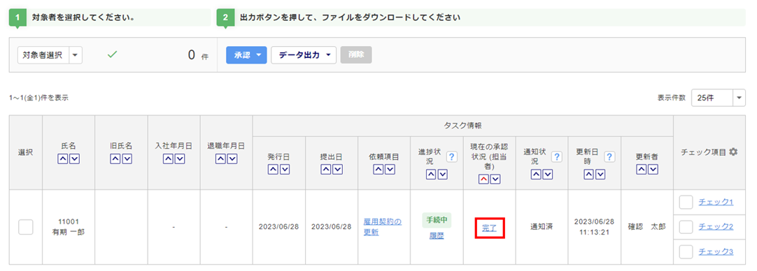This screenshot has width=757, height=271.
Task: Sort 進捗状況 column descending
Action: click(442, 175)
